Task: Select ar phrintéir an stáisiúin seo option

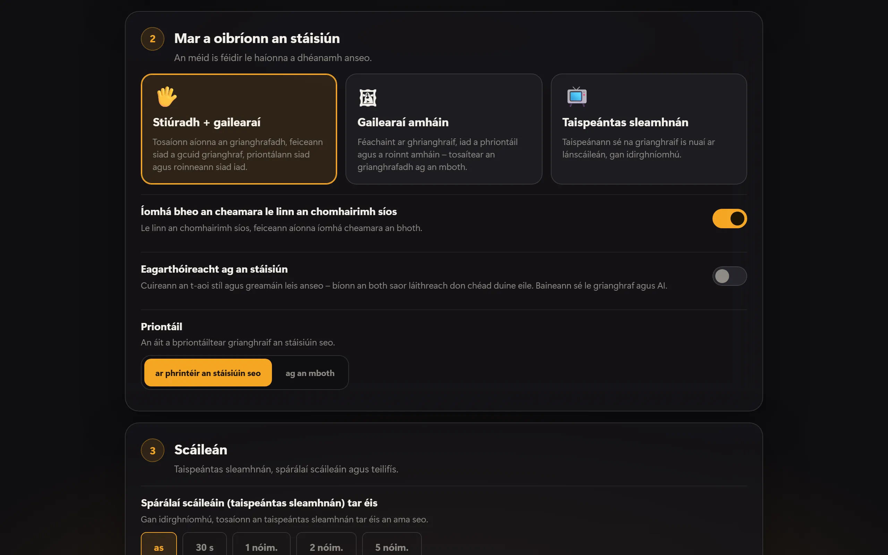Action: point(208,373)
